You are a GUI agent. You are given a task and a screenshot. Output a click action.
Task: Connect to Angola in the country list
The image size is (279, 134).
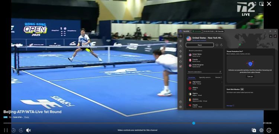pyautogui.click(x=205, y=105)
